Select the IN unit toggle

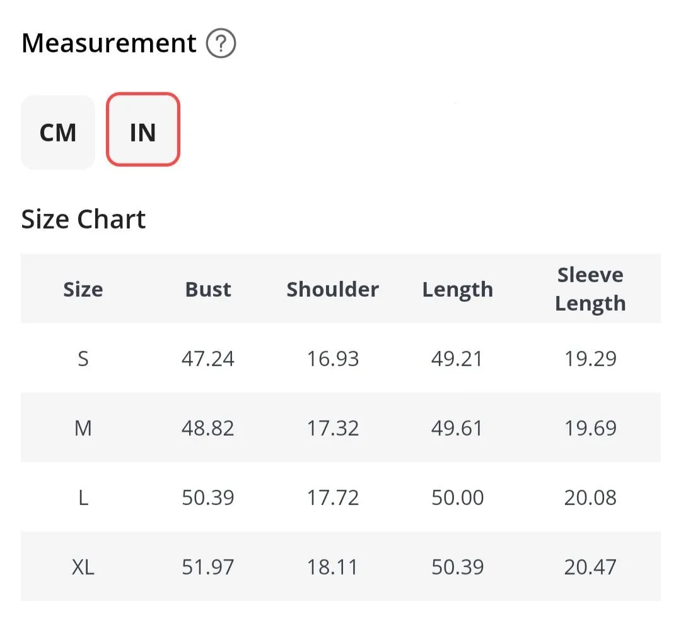pos(143,129)
